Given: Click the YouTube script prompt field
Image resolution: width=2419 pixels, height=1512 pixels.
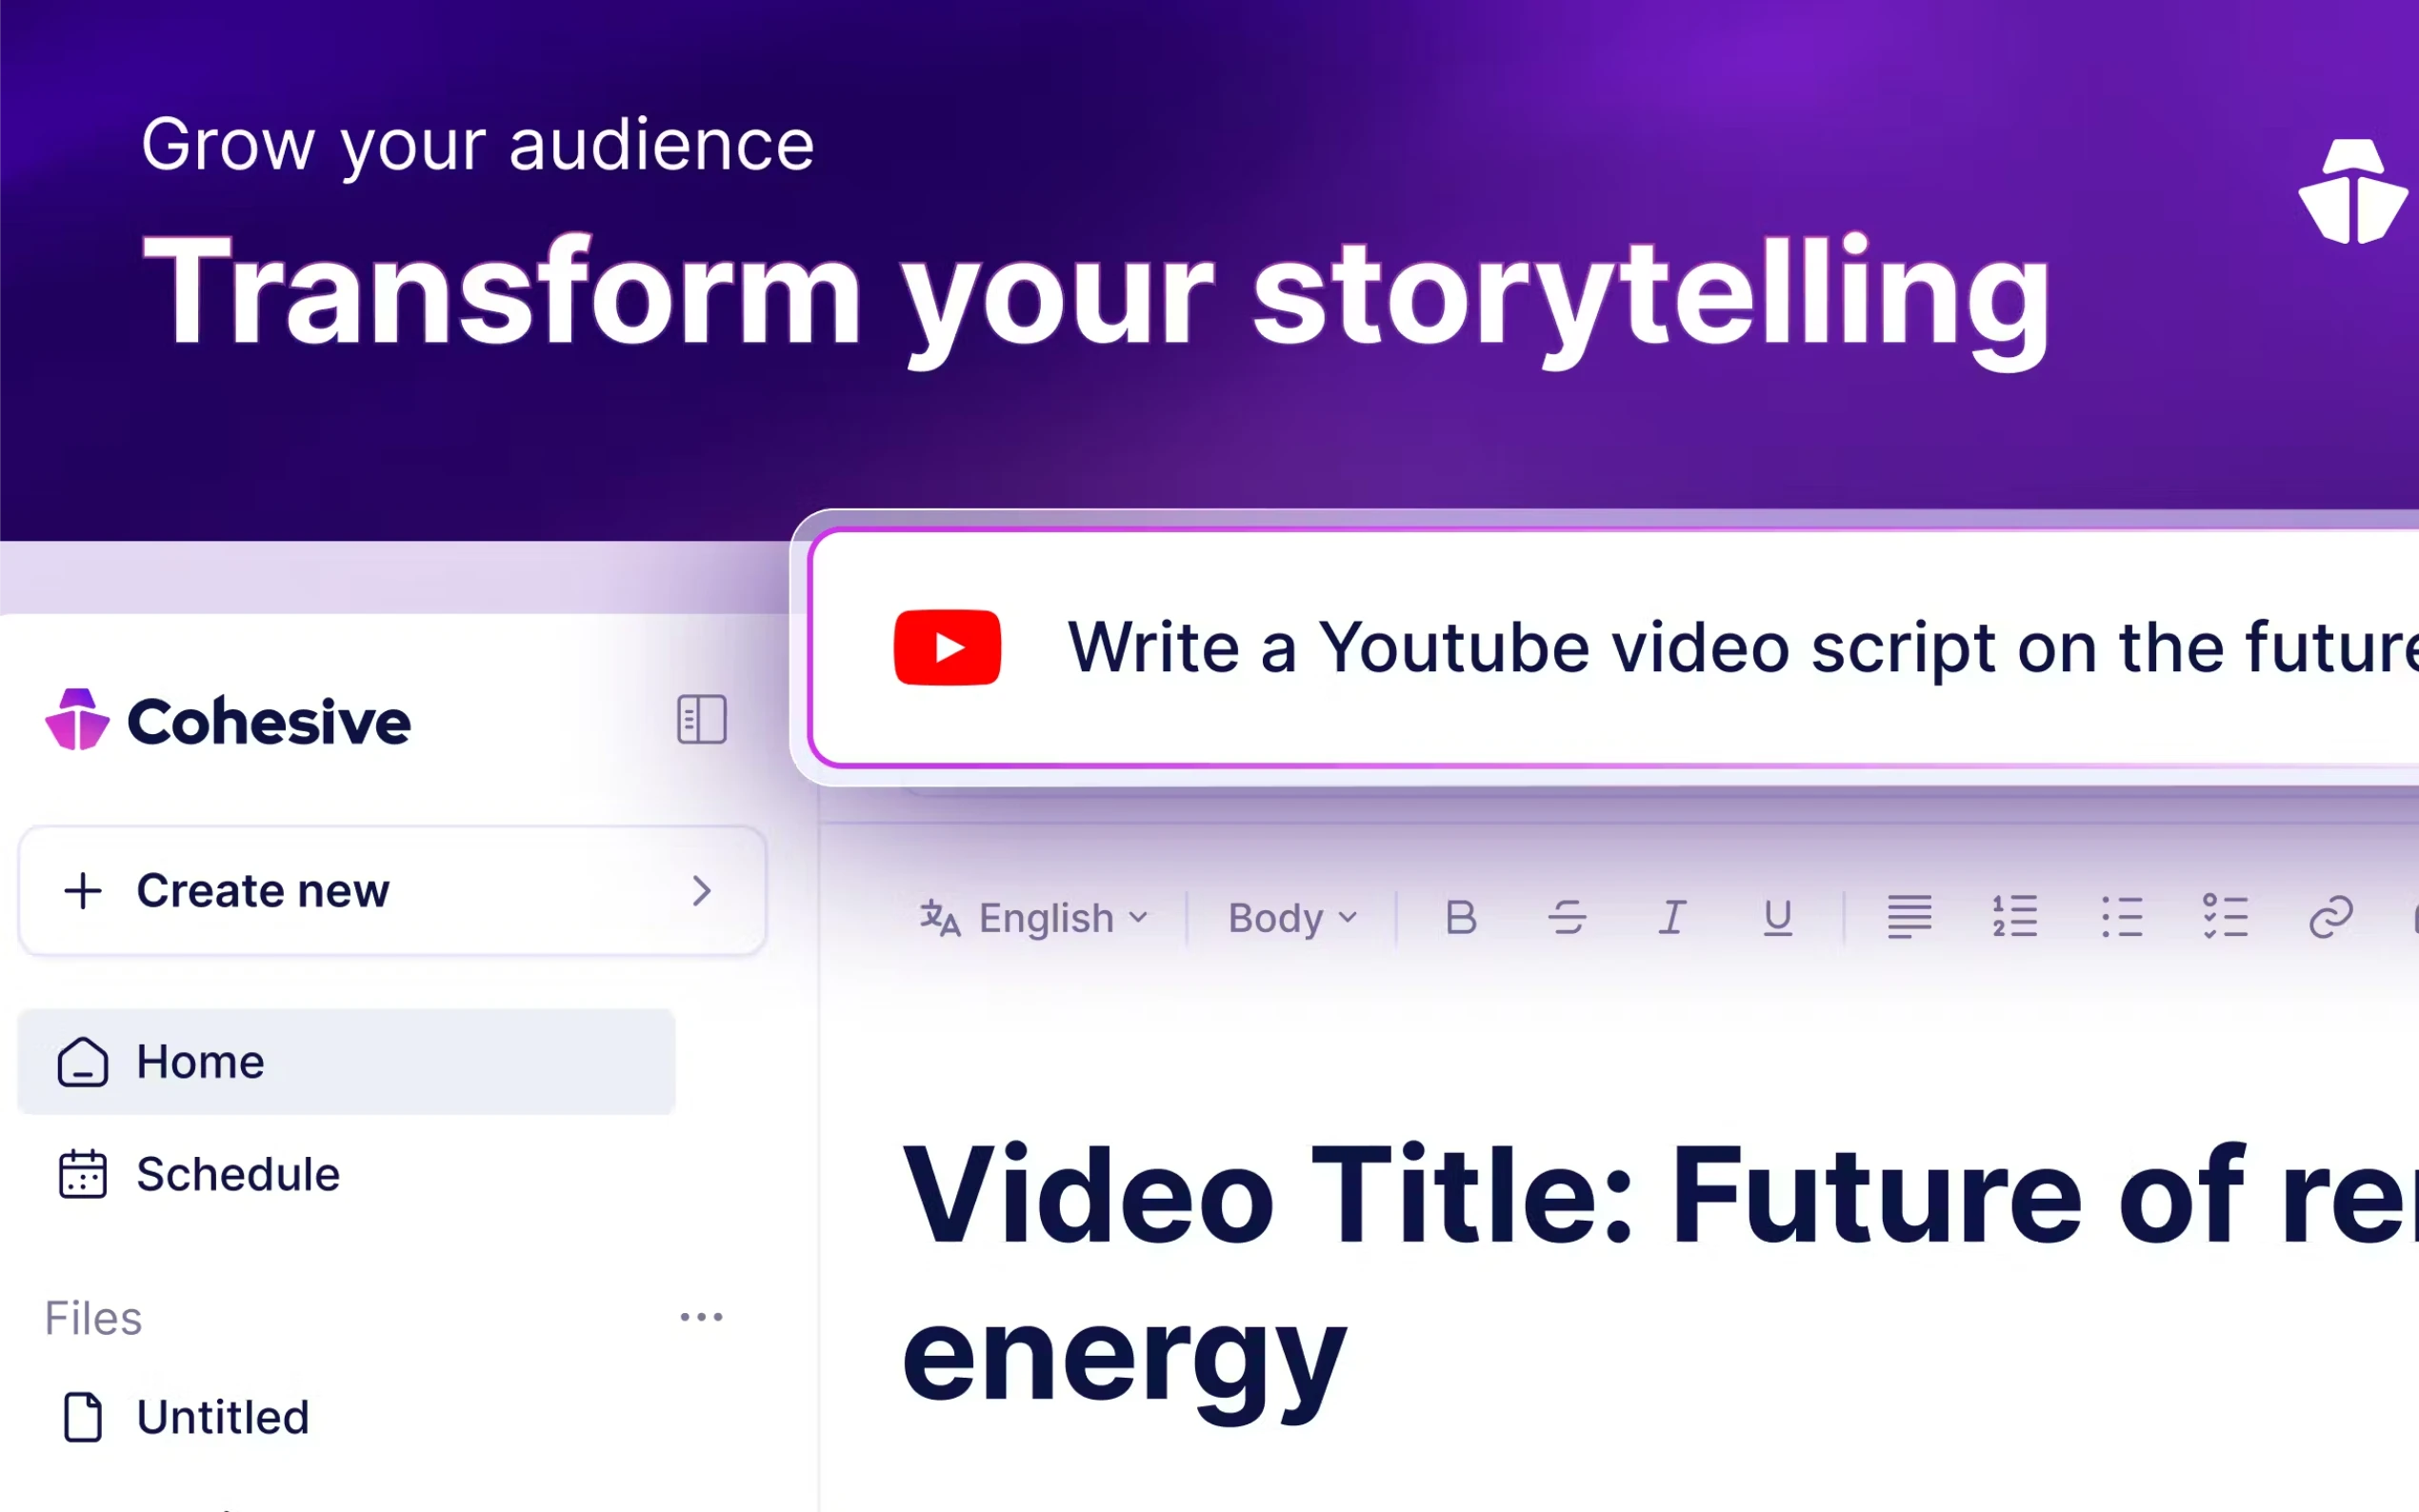Looking at the screenshot, I should pyautogui.click(x=1700, y=647).
